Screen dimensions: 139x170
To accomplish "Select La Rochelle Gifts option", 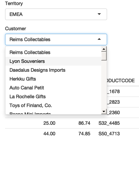I will (x=53, y=97).
